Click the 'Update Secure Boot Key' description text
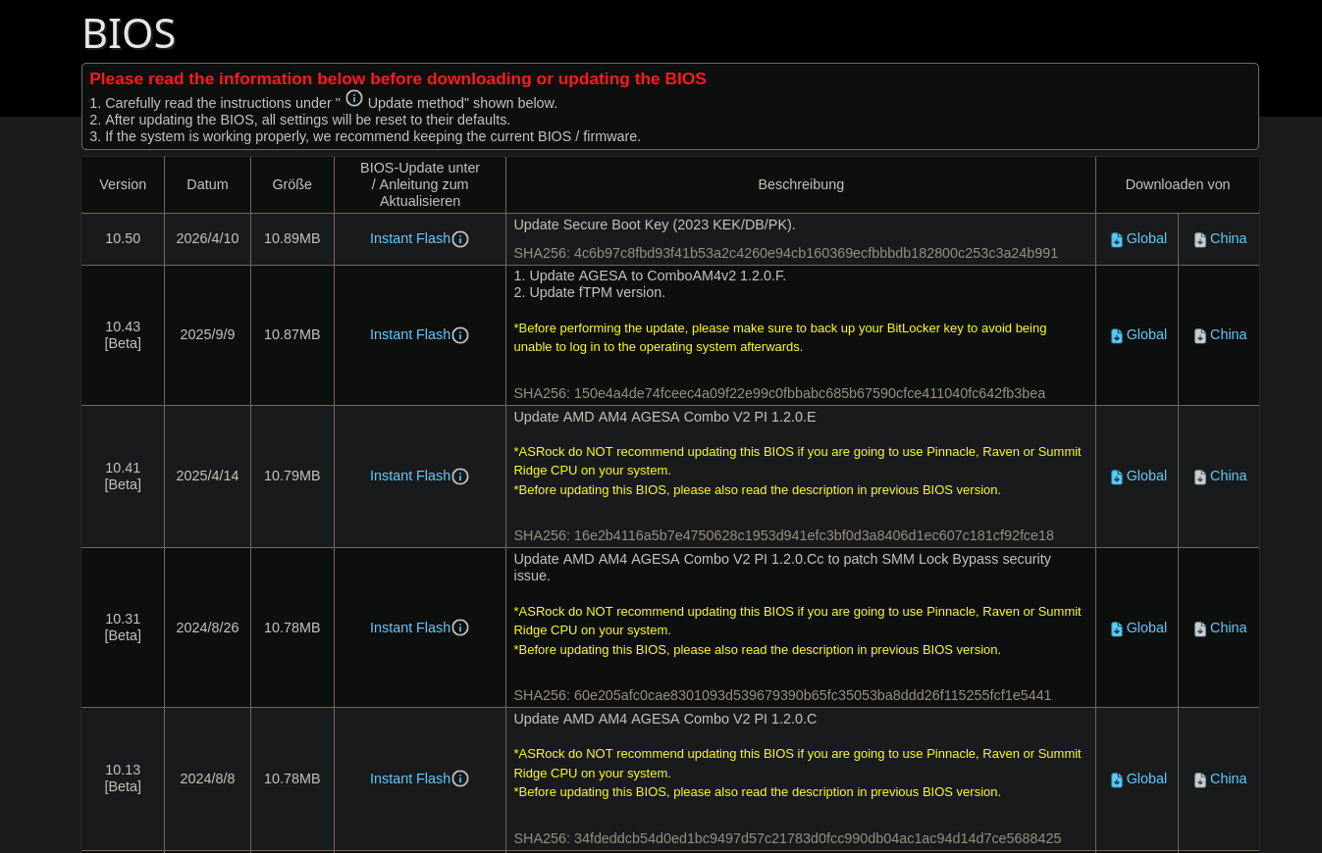Image resolution: width=1322 pixels, height=853 pixels. [x=655, y=225]
